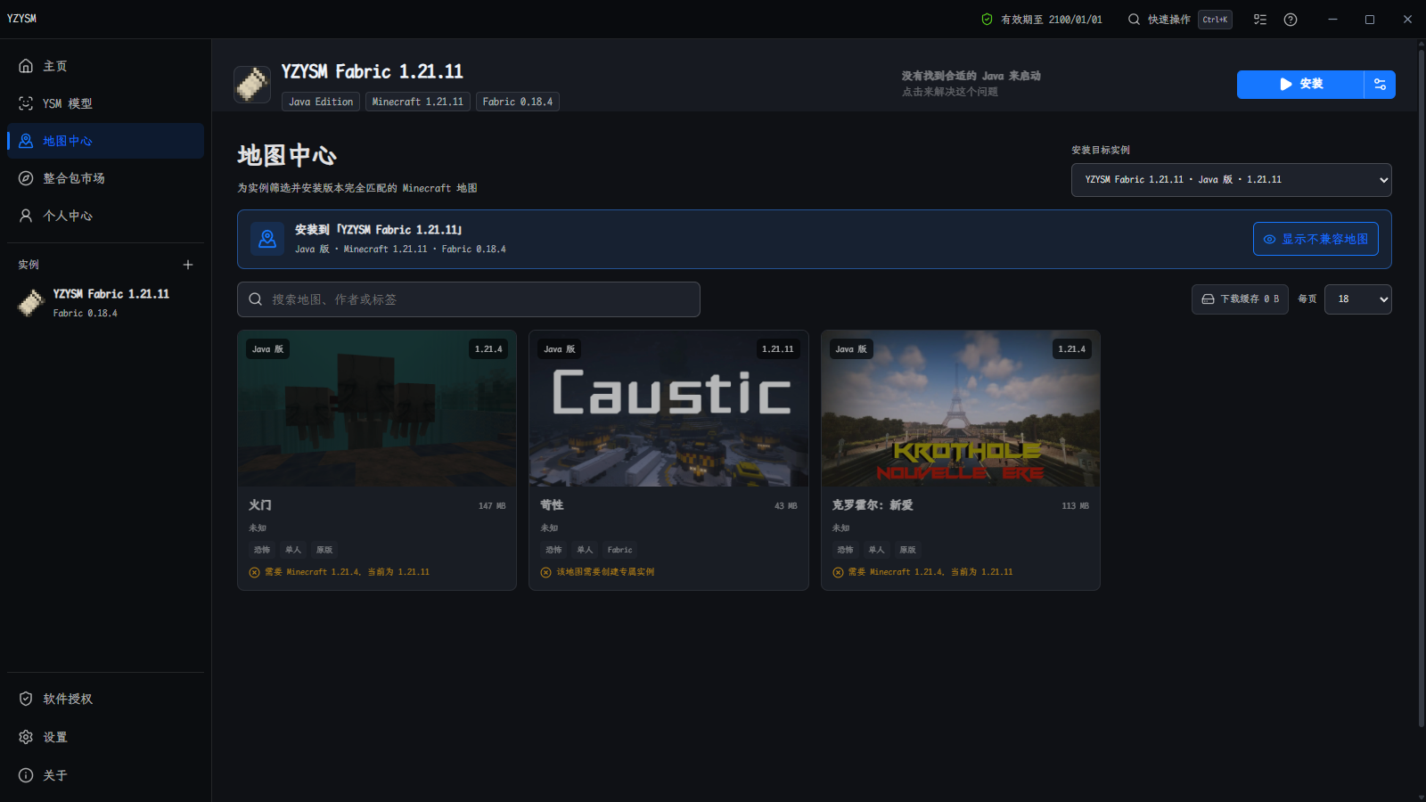Click the home house icon
Viewport: 1426px width, 802px height.
click(x=26, y=66)
